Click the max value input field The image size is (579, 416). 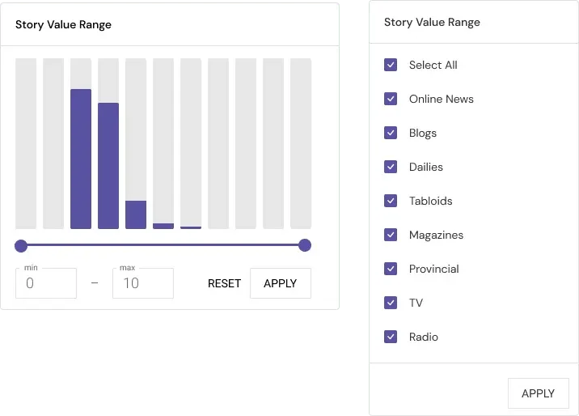point(142,283)
